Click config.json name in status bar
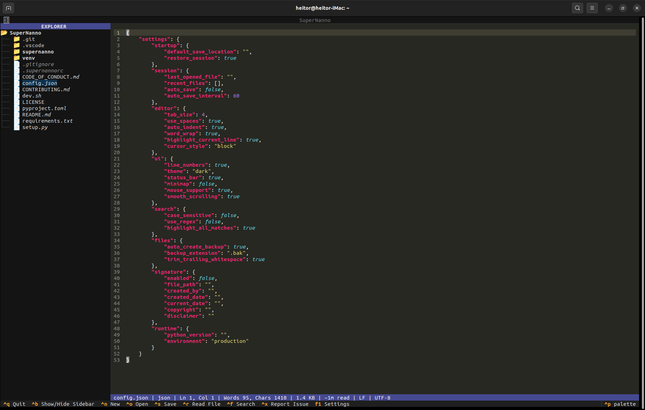The image size is (645, 410). click(x=131, y=398)
